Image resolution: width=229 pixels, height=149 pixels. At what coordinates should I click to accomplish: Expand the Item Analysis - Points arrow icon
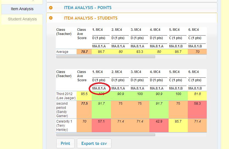coord(51,8)
